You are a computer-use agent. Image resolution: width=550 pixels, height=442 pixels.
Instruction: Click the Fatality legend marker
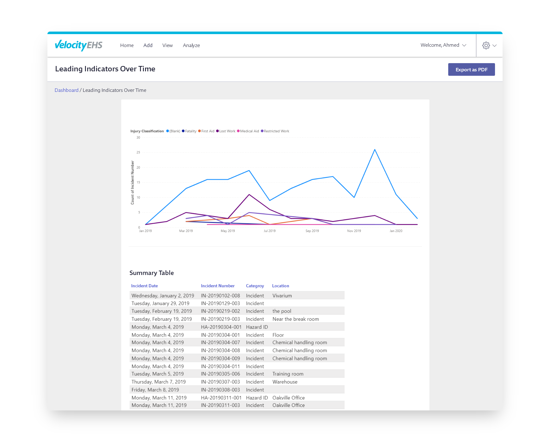click(183, 131)
